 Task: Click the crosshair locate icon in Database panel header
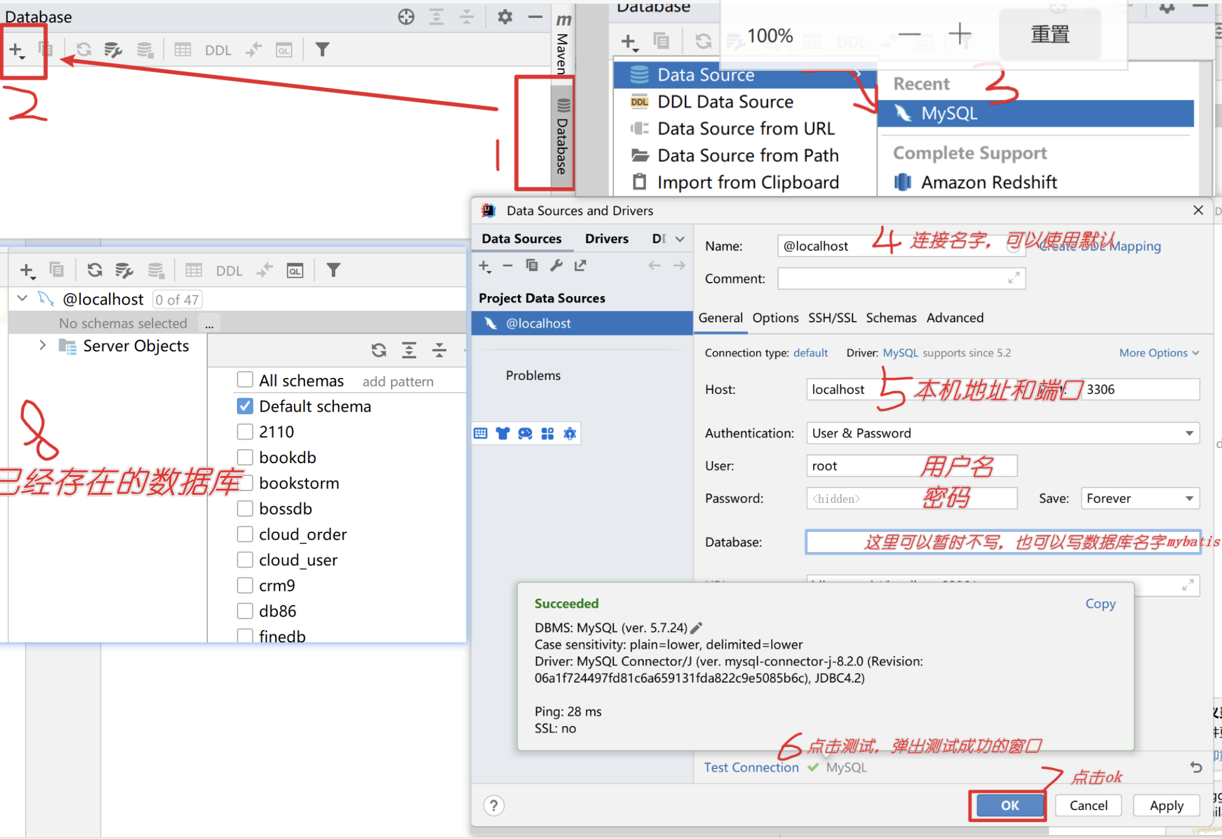pyautogui.click(x=406, y=17)
